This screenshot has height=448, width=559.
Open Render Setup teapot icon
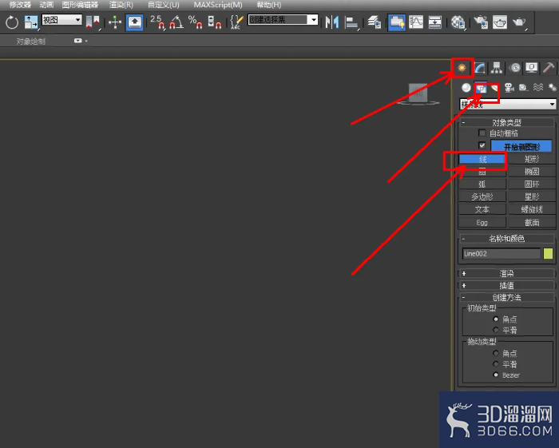(481, 22)
